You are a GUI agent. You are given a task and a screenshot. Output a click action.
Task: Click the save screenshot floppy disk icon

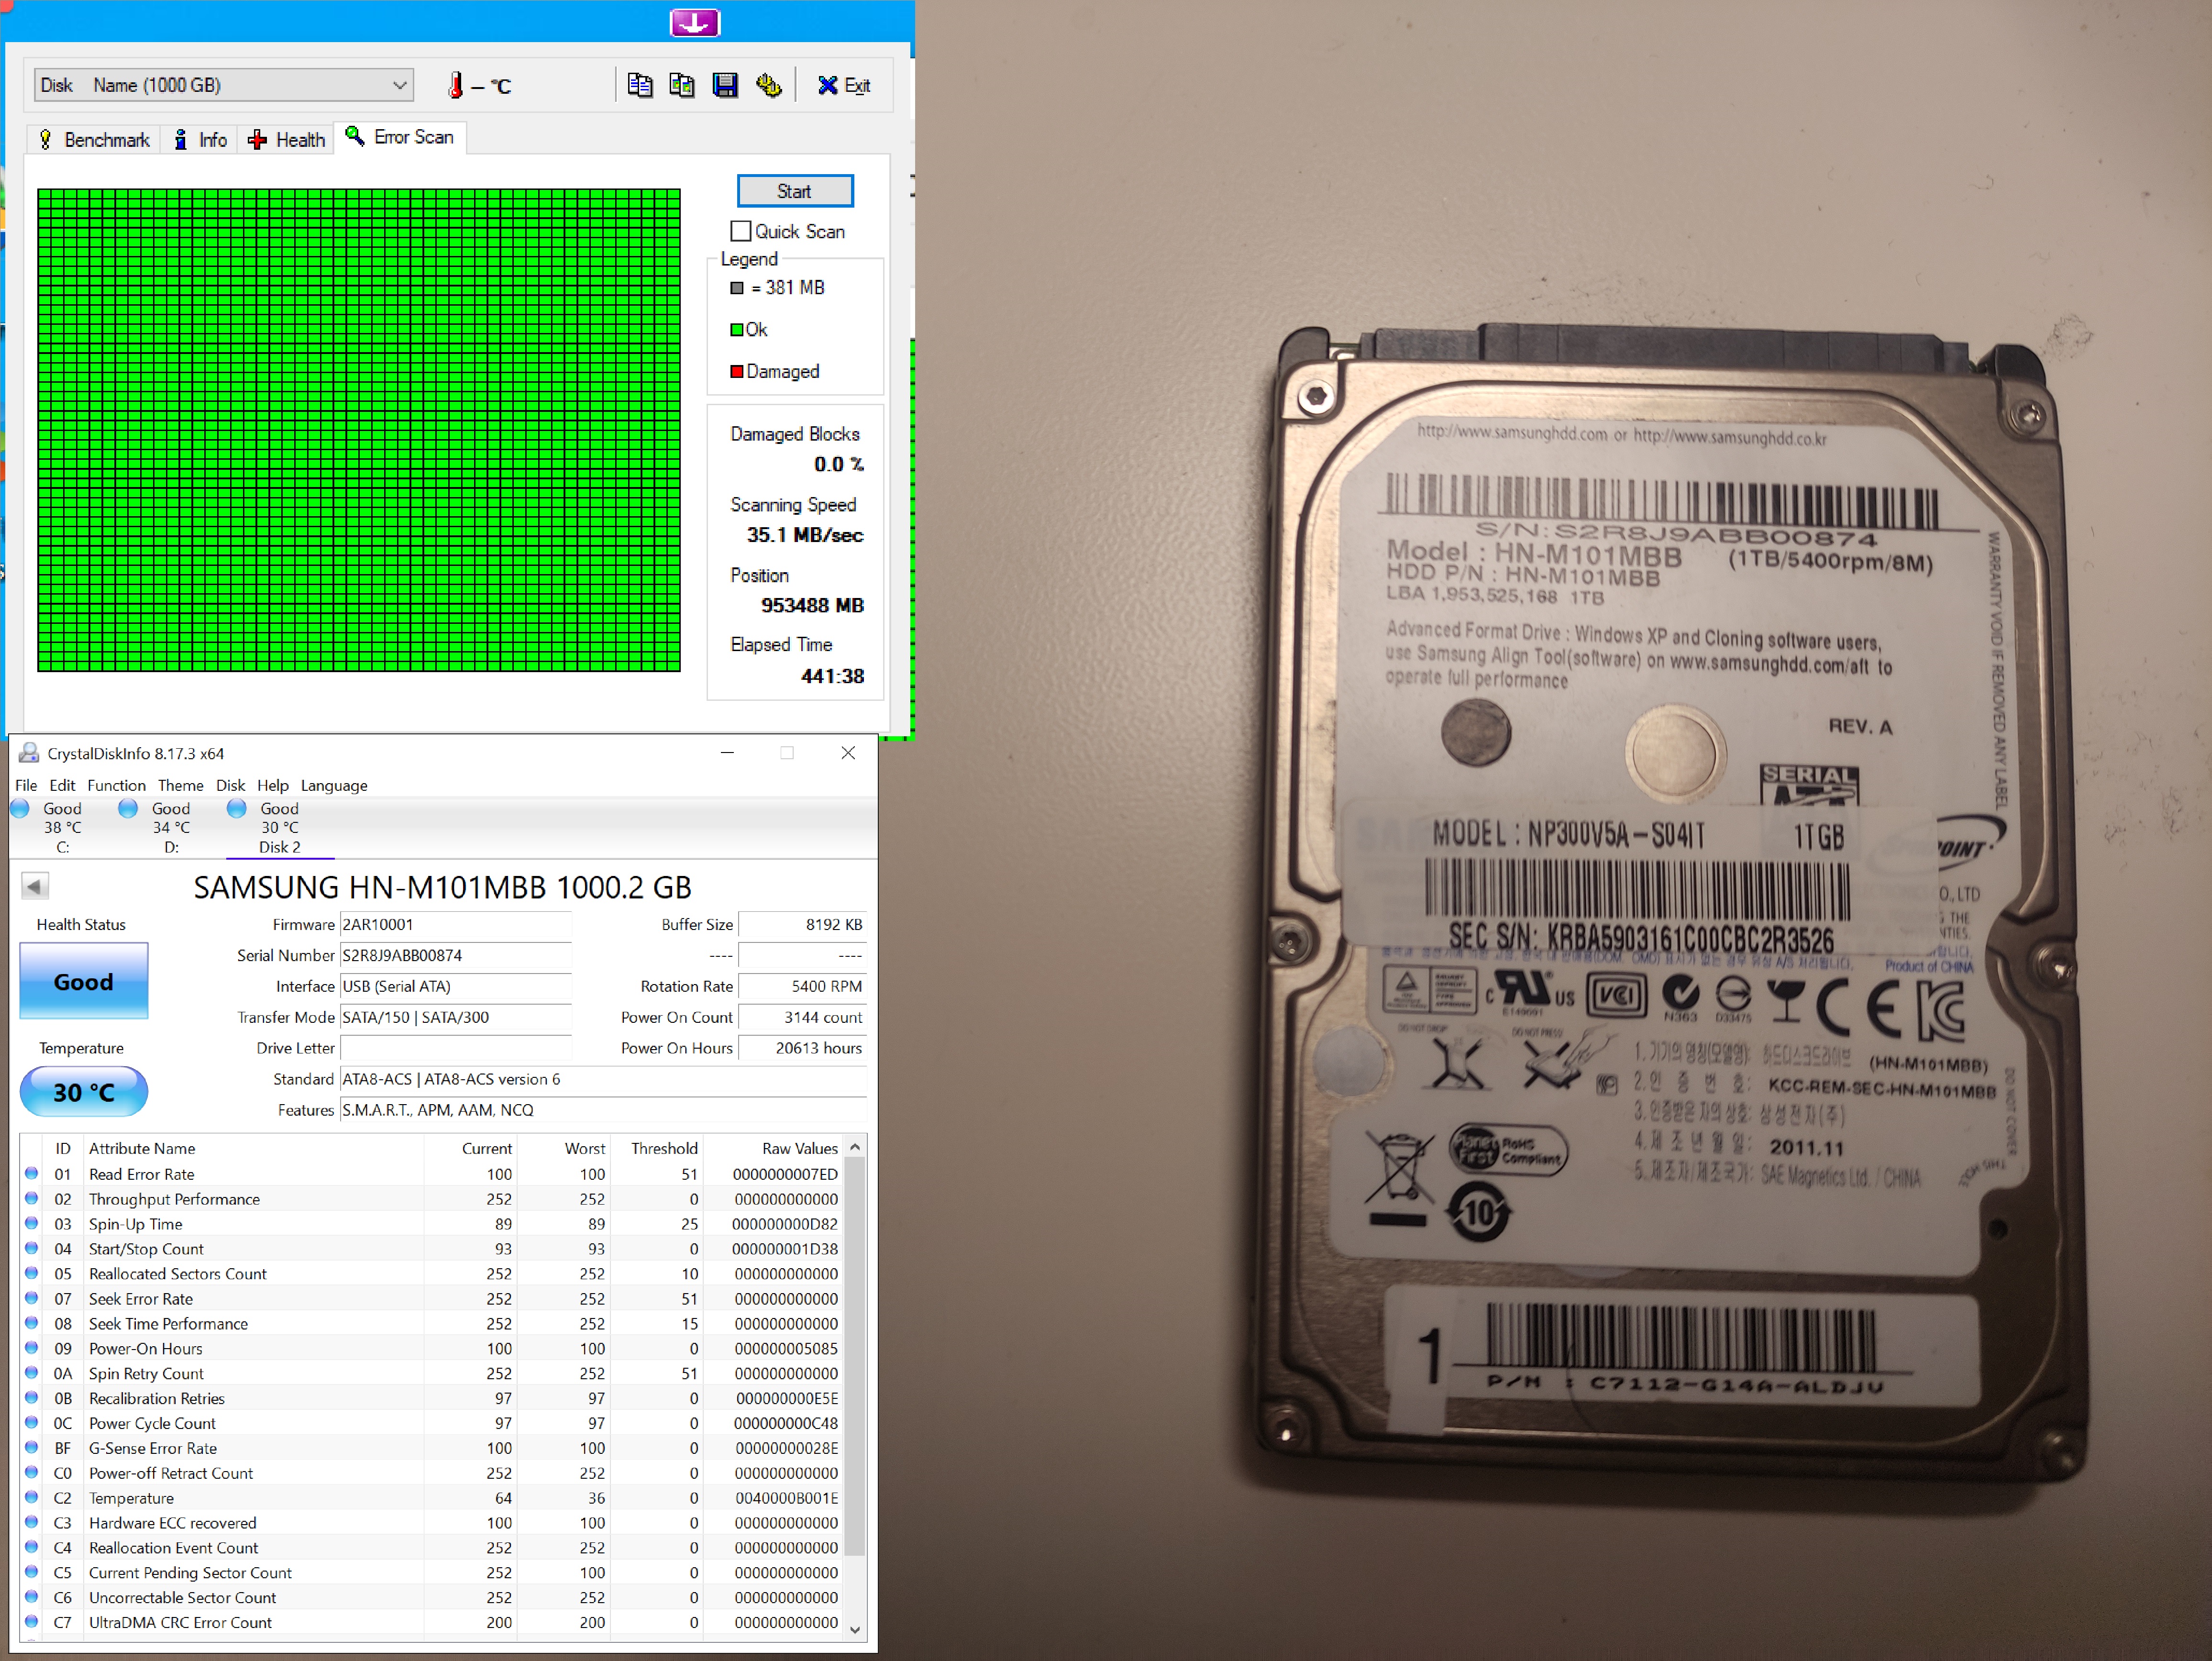(725, 85)
